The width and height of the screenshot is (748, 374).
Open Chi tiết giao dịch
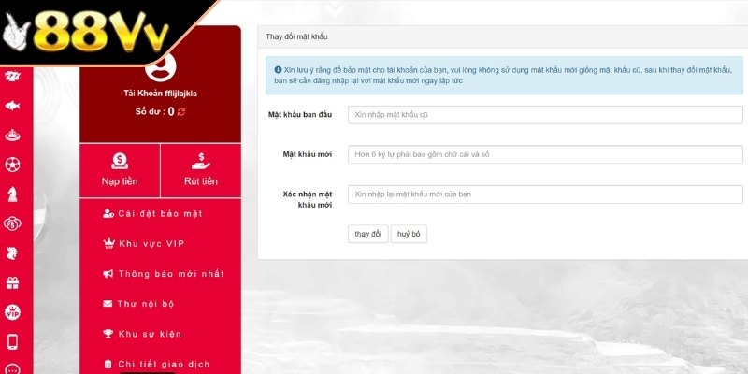click(156, 364)
